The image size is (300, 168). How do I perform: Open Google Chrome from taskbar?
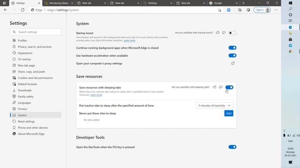click(291, 52)
